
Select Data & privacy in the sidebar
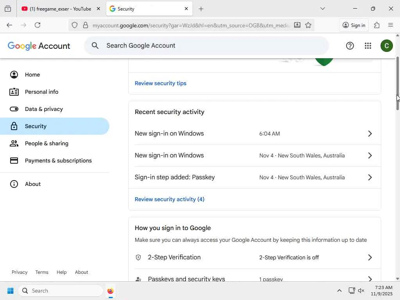click(44, 109)
